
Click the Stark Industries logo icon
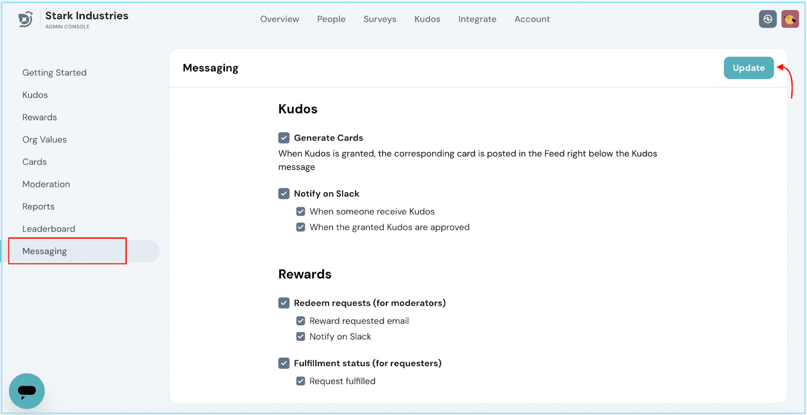click(25, 20)
